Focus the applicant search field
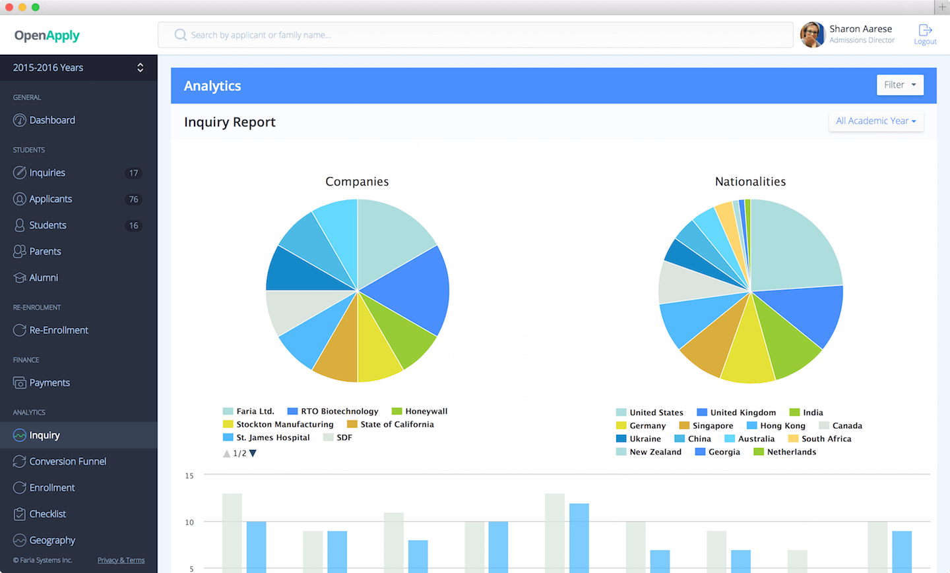The width and height of the screenshot is (950, 573). coord(475,35)
